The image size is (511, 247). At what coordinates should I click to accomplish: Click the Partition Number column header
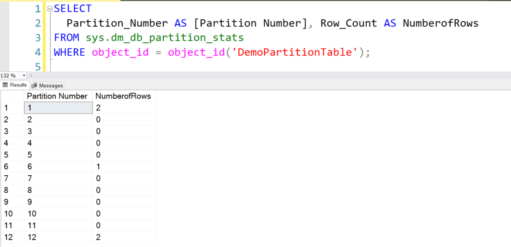pos(58,96)
